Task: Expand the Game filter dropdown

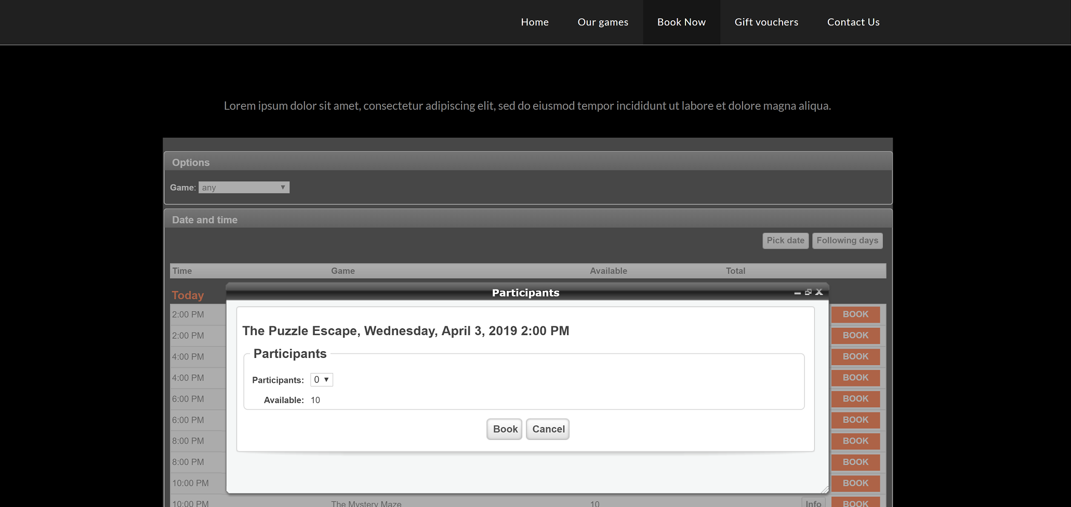Action: pyautogui.click(x=244, y=188)
